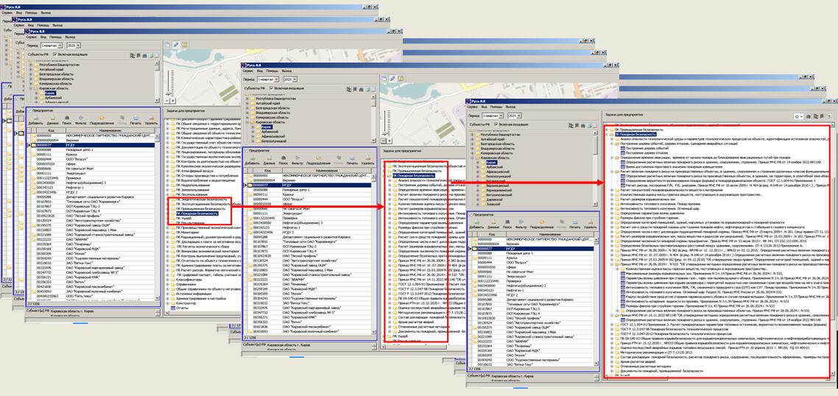Open Сервис menu in the middle window
Screen dimensions: 838x396
pos(250,72)
